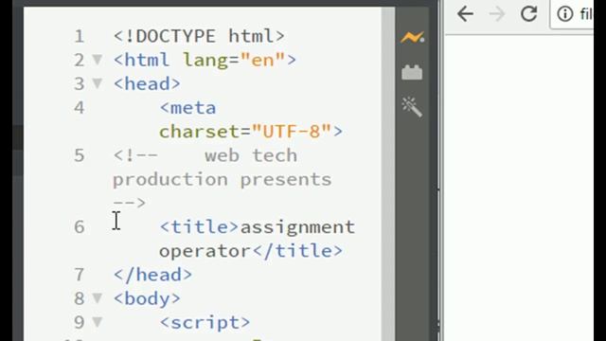Viewport: 606px width, 341px height.
Task: Go back in the browser
Action: tap(465, 14)
